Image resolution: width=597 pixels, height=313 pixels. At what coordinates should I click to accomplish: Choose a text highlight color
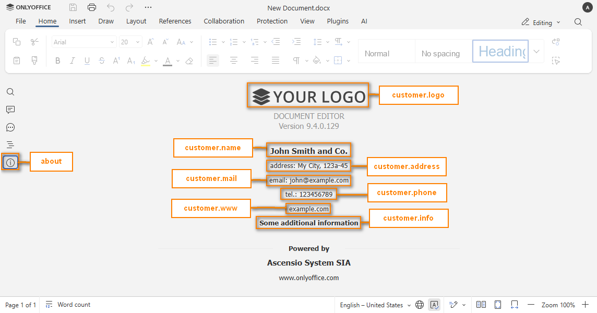(146, 61)
